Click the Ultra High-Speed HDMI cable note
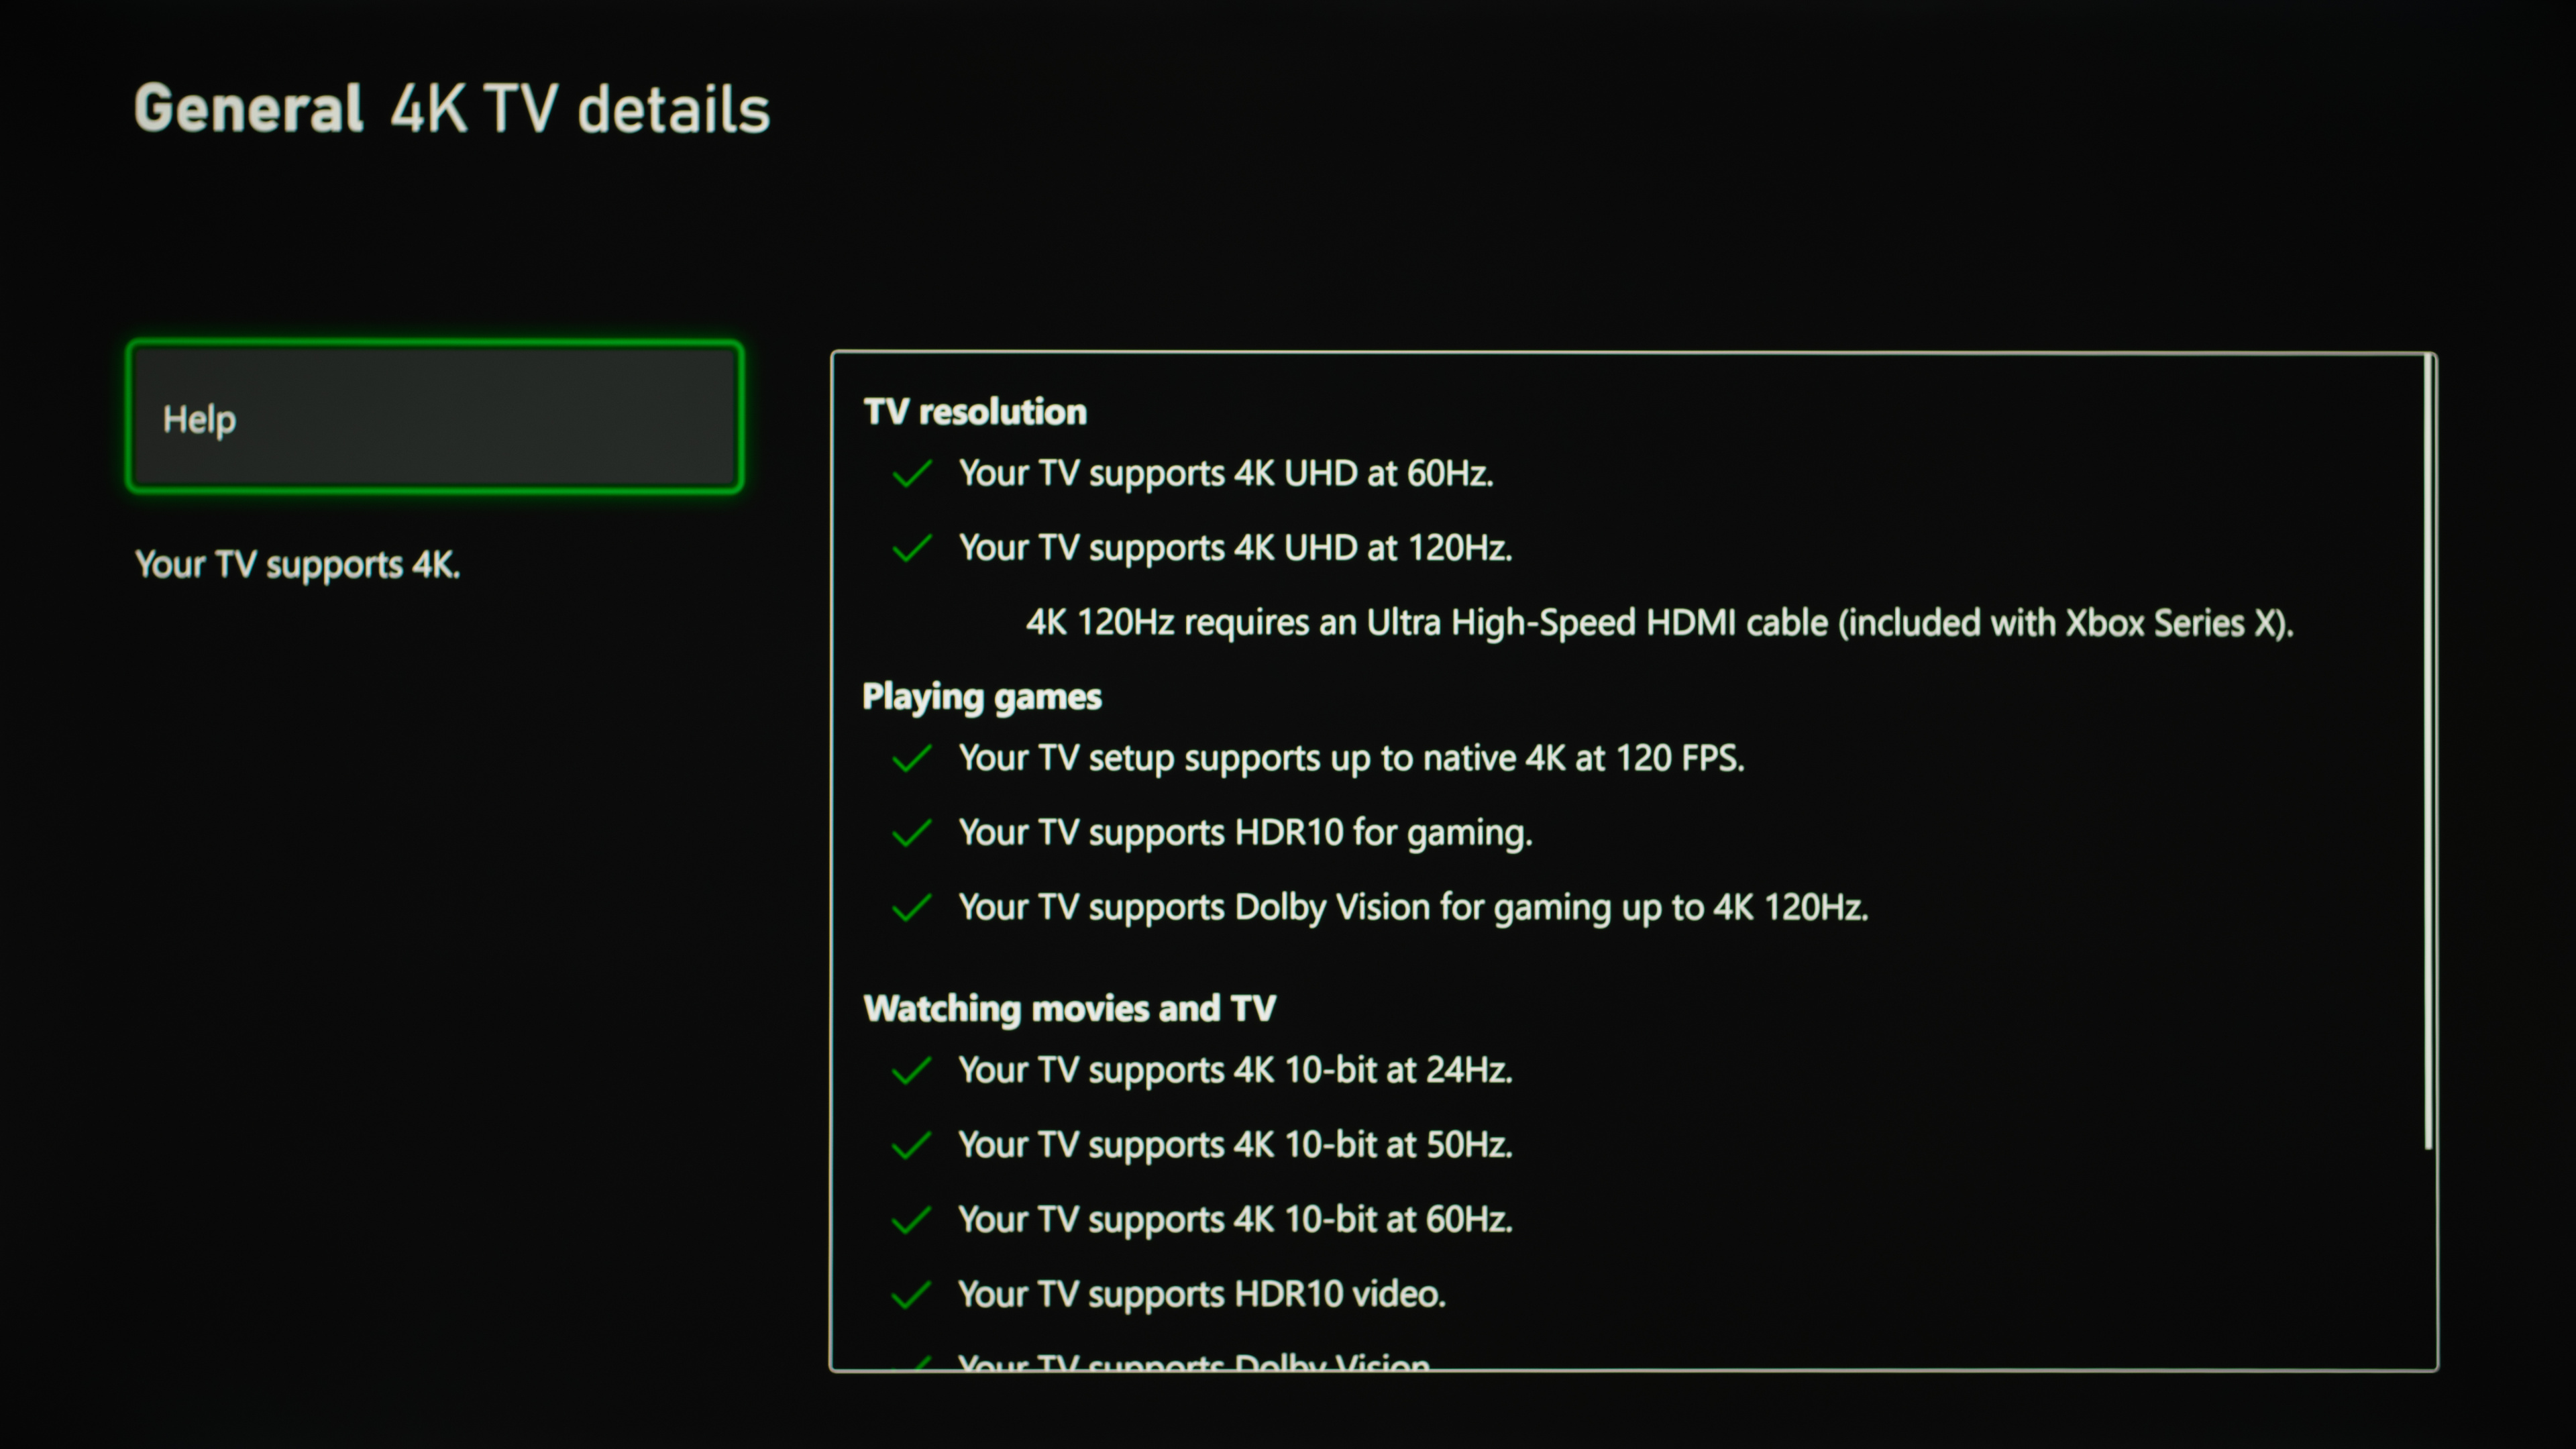The image size is (2576, 1449). click(1659, 623)
